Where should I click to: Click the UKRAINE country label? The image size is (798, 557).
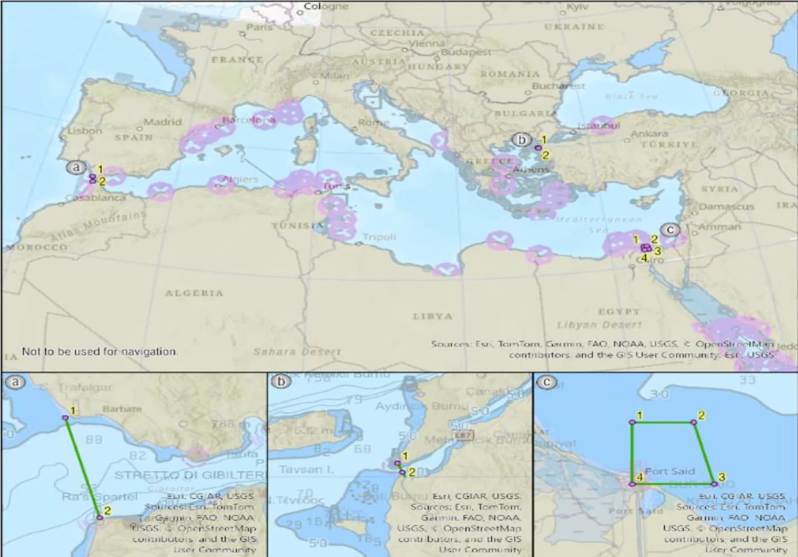(574, 26)
